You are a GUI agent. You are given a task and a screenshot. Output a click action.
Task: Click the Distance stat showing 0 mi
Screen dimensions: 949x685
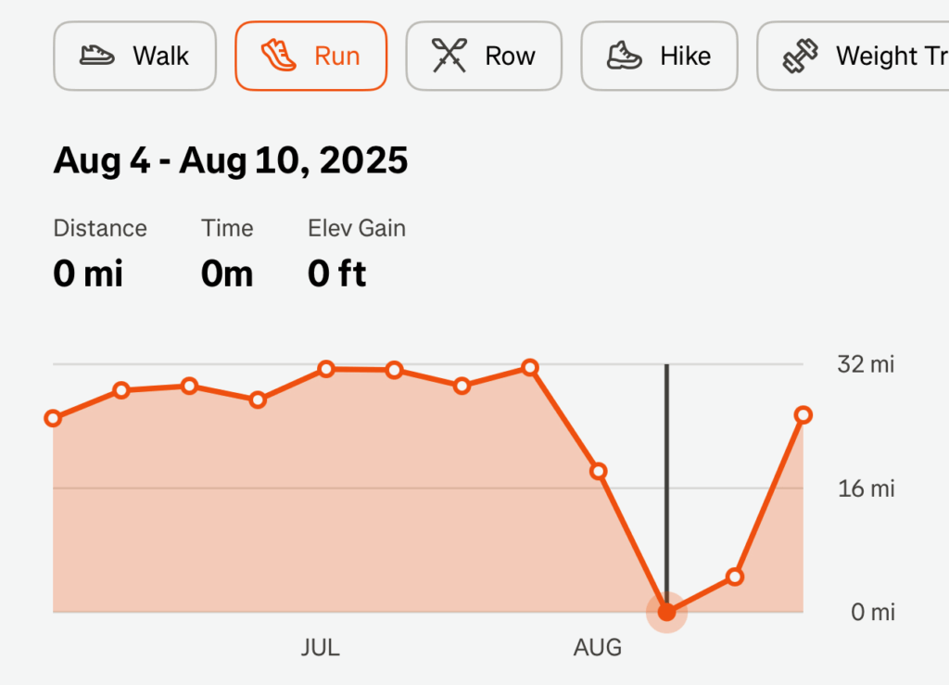(88, 273)
